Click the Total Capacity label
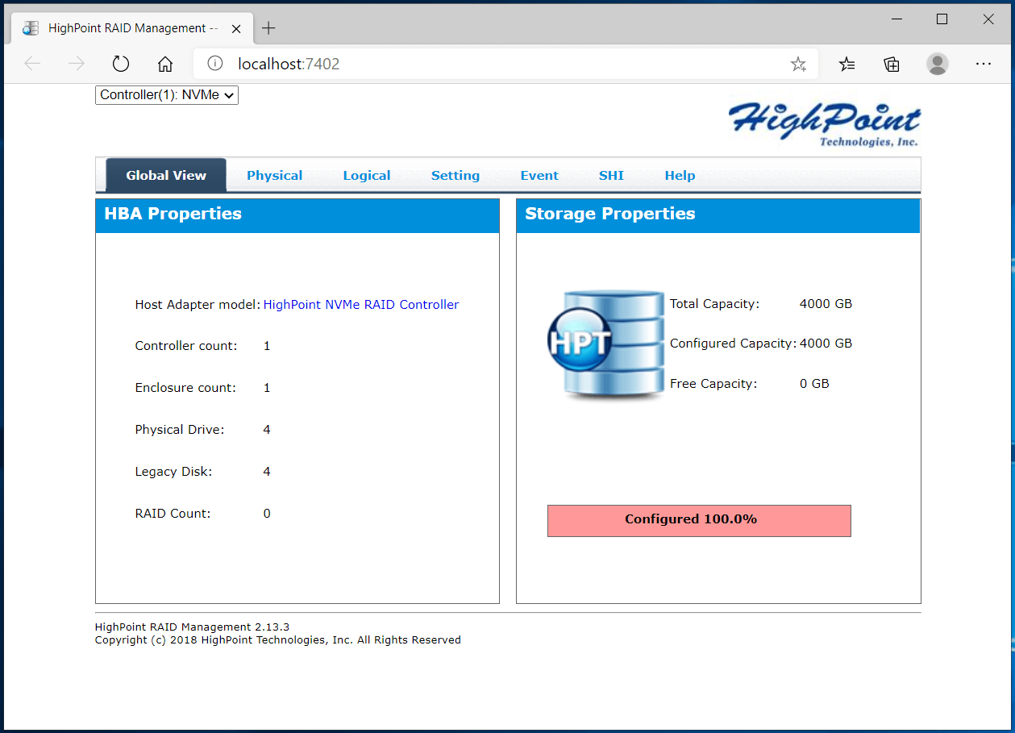 (x=714, y=304)
